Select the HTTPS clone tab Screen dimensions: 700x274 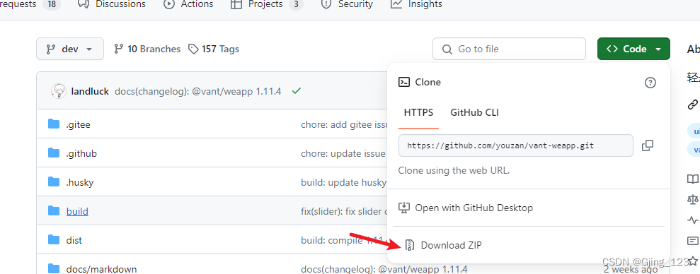point(418,112)
